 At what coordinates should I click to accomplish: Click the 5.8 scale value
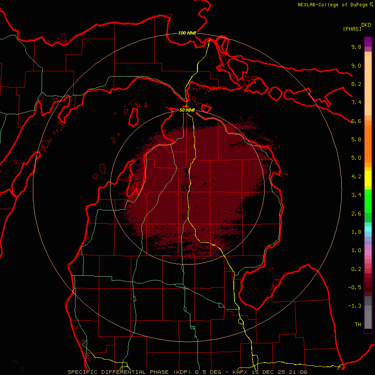356,140
